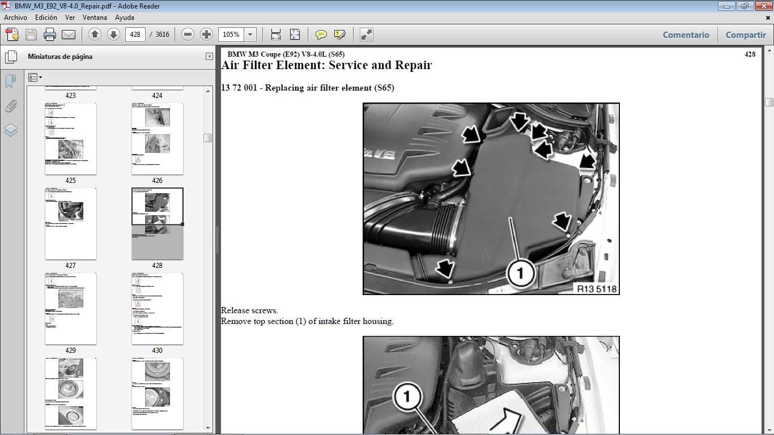Click the thumbnail label 424
774x435 pixels.
(x=158, y=96)
